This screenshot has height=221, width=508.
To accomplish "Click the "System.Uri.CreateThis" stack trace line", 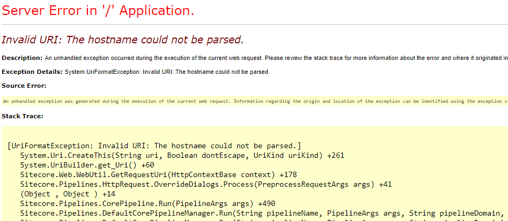I will [x=182, y=155].
